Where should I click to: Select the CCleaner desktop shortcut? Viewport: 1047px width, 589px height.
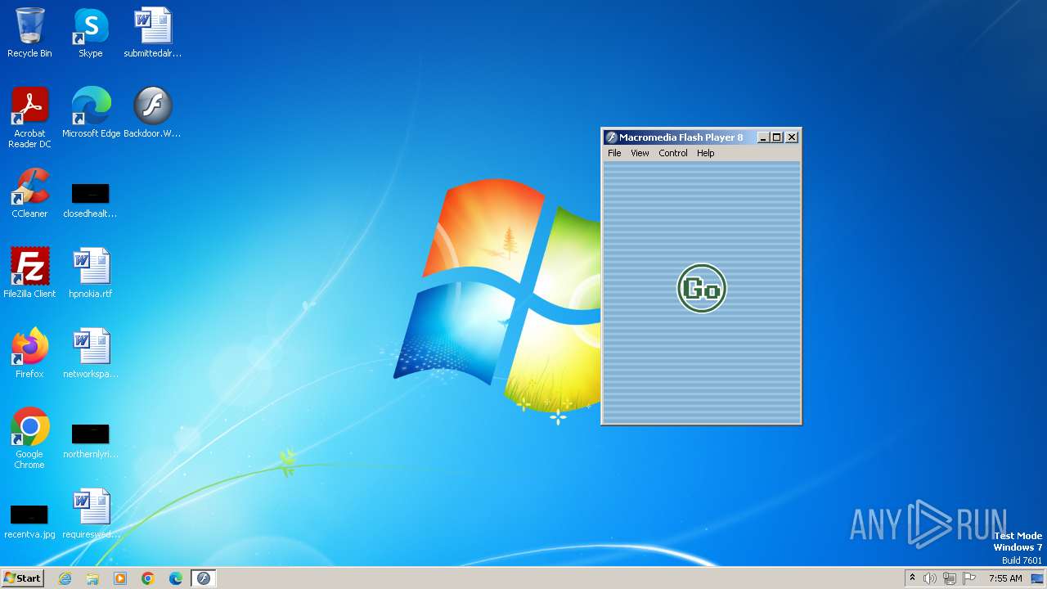point(29,193)
